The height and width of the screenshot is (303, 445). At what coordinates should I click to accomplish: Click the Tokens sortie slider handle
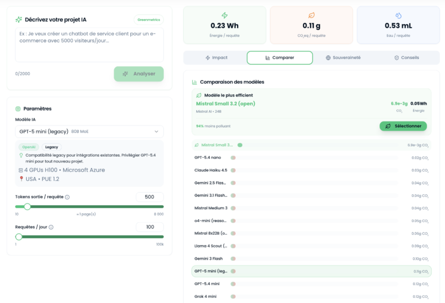pyautogui.click(x=27, y=206)
